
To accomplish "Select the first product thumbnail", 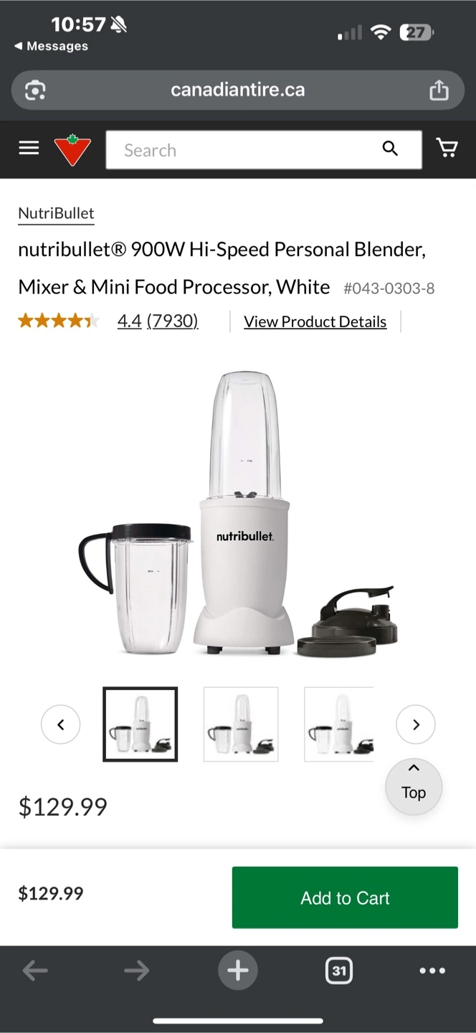I will pos(141,725).
